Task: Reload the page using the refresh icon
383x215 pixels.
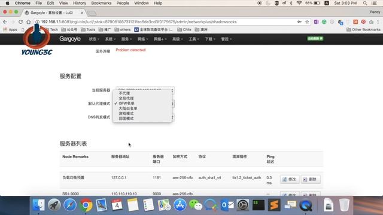Action: (20, 22)
